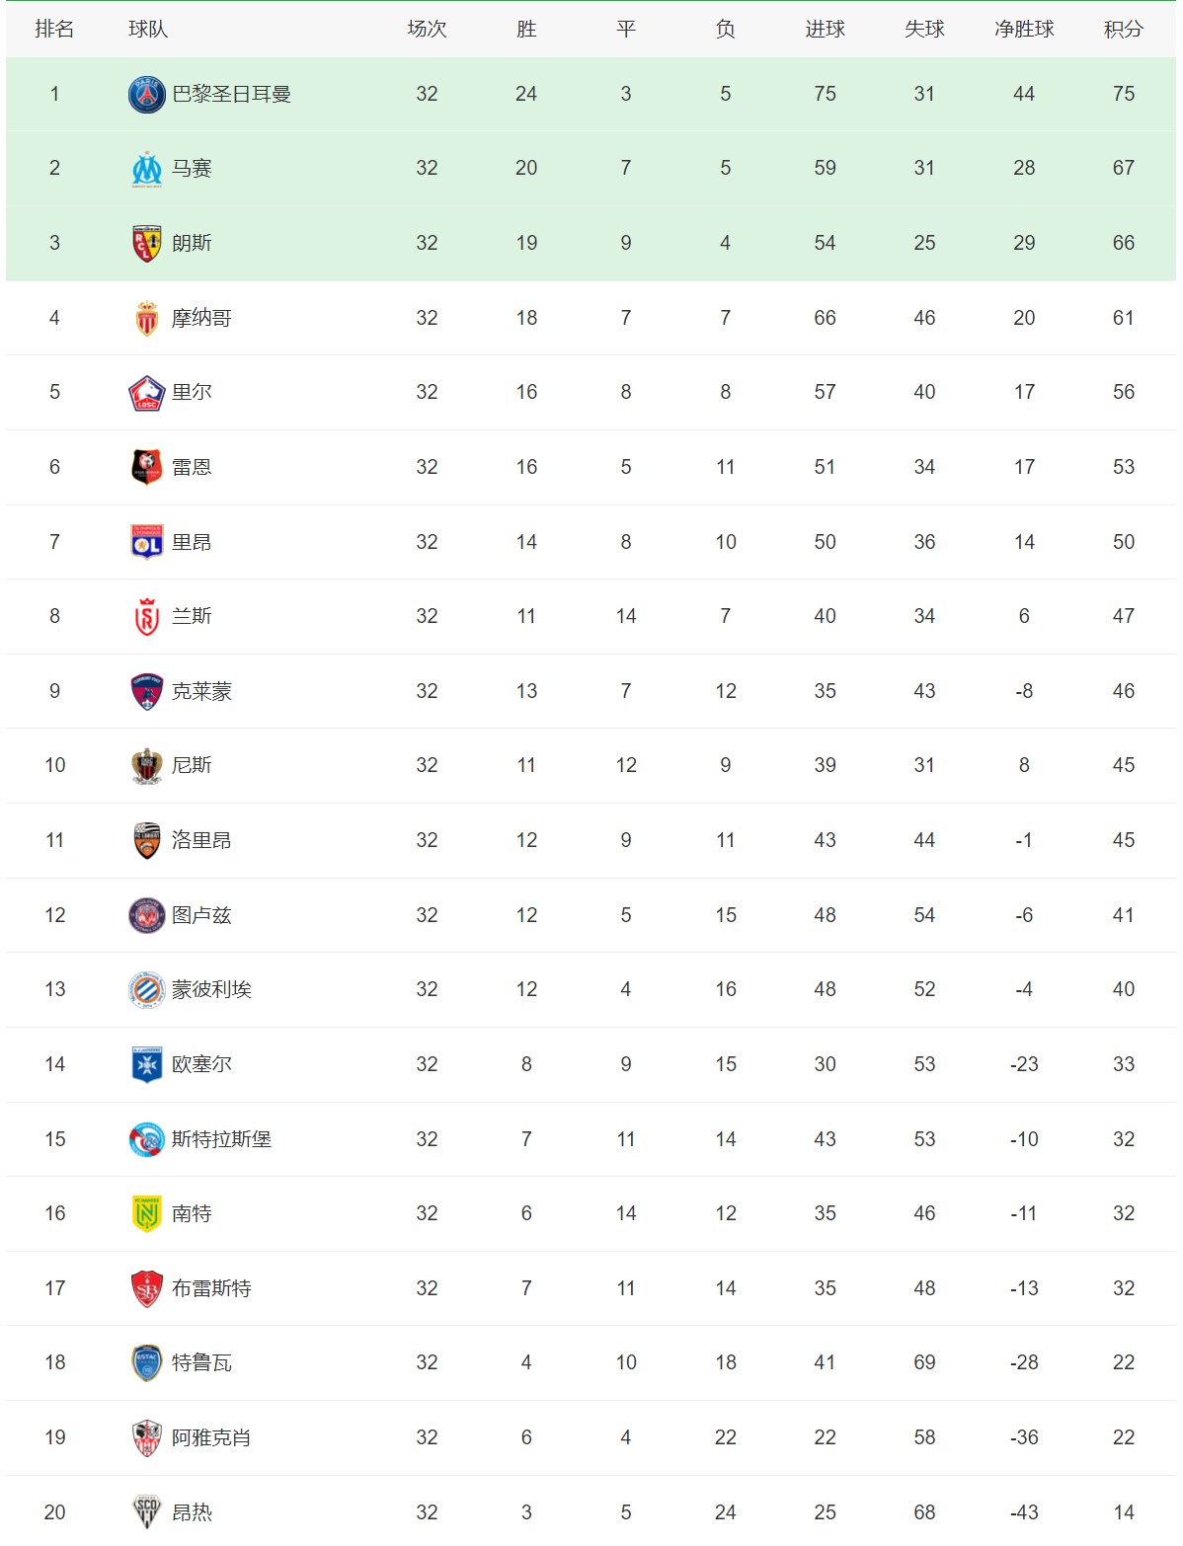
Task: Open the 巴黎圣日耳曼 team link
Action: pyautogui.click(x=231, y=94)
